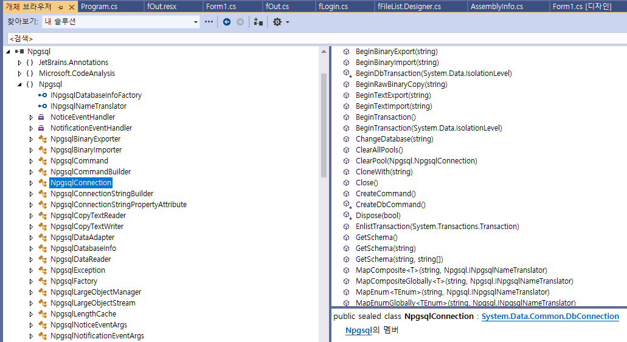Click the NpgsqlConnection class icon

pos(43,183)
